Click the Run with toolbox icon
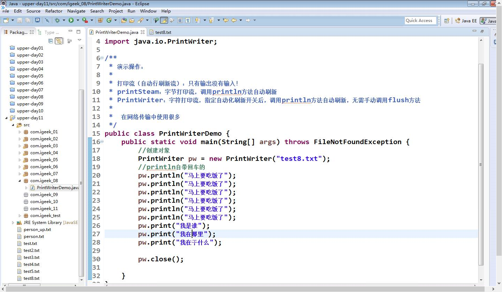 (x=85, y=20)
